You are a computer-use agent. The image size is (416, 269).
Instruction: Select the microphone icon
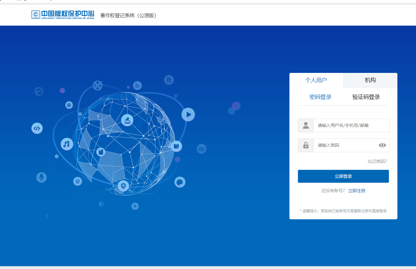[41, 177]
